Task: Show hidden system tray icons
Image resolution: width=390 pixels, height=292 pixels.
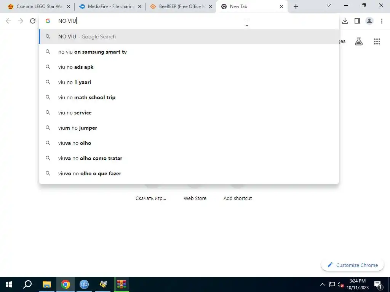Action: 322,284
